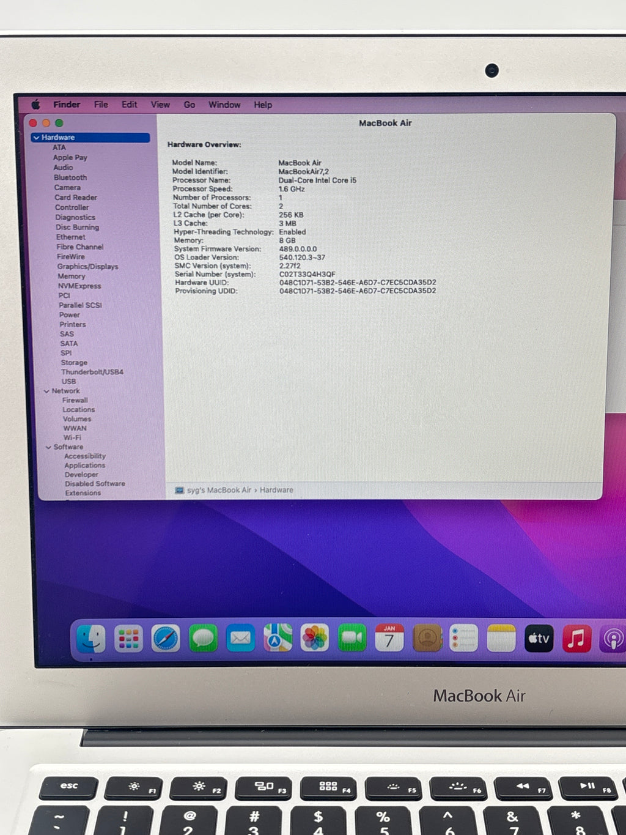The height and width of the screenshot is (835, 626).
Task: Open Calendar app in Dock
Action: tap(389, 638)
